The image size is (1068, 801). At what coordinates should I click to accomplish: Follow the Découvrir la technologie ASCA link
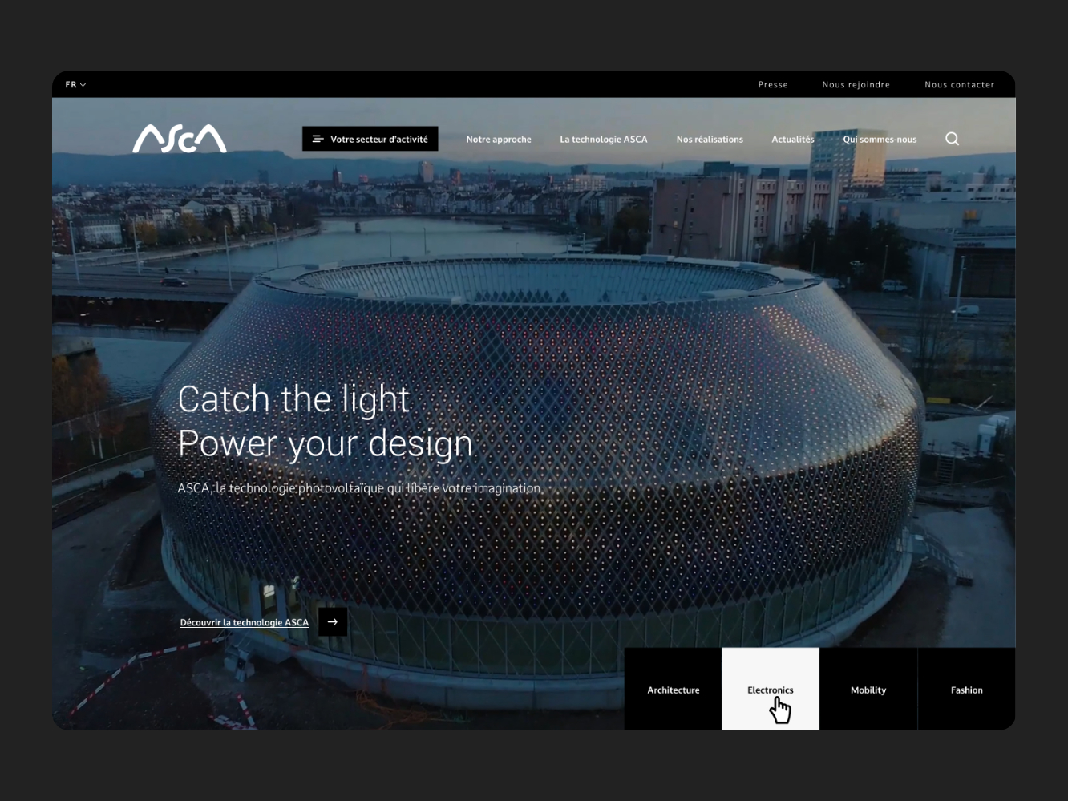[245, 622]
